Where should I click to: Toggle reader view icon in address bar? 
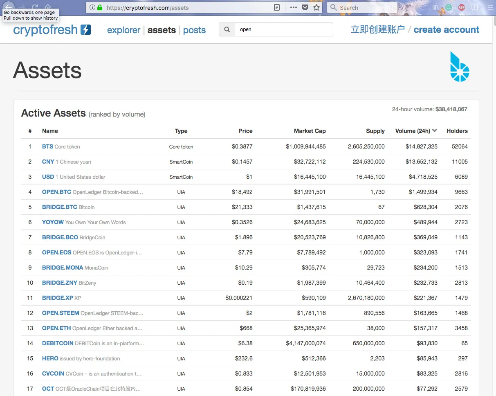(x=277, y=7)
